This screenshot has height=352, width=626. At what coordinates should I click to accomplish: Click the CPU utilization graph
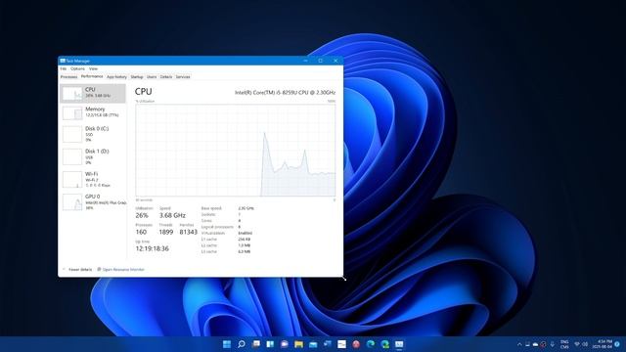click(236, 151)
